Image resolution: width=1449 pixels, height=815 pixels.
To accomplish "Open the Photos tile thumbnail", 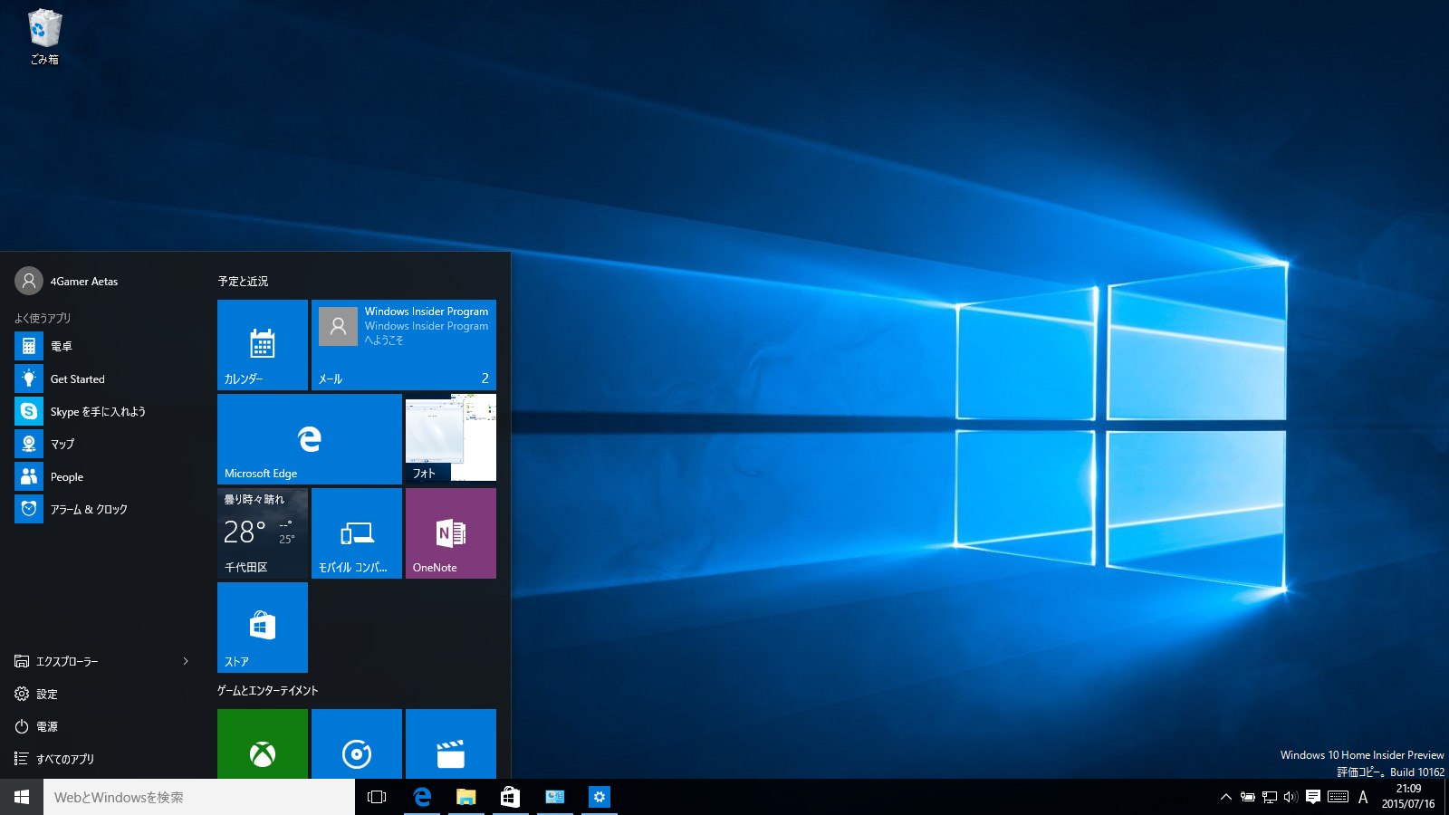I will point(450,439).
